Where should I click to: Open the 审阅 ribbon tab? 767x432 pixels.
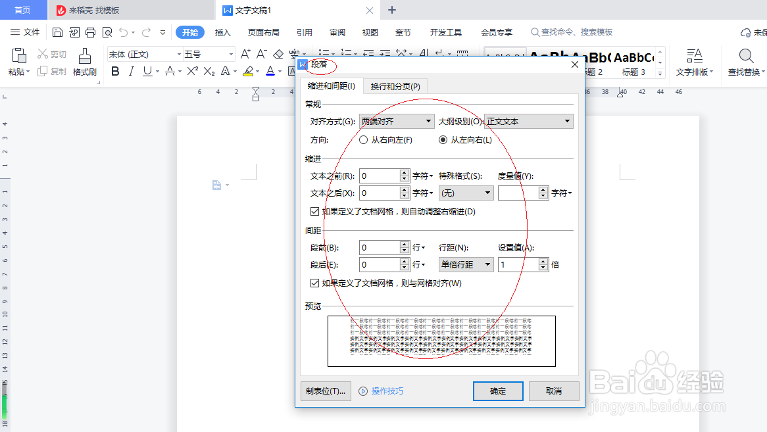coord(337,32)
